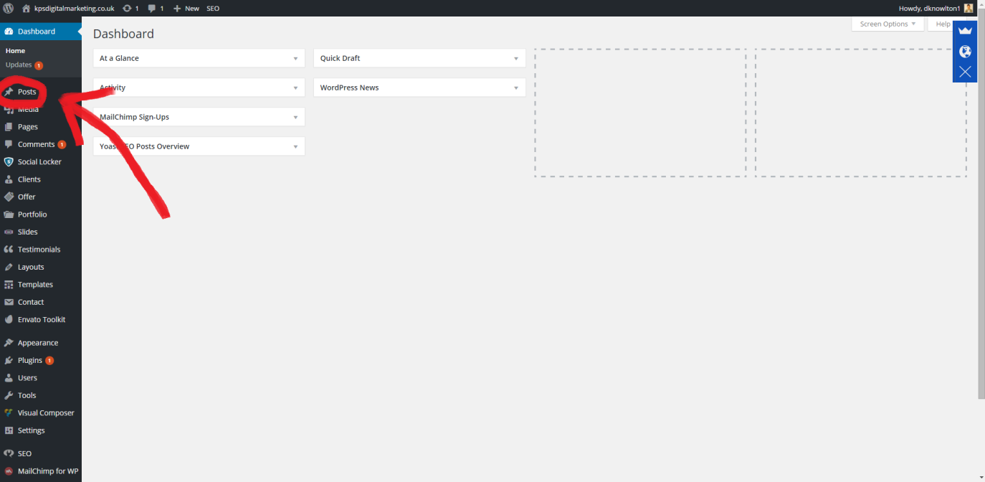
Task: Click the Social Locker shield icon in sidebar
Action: 9,162
